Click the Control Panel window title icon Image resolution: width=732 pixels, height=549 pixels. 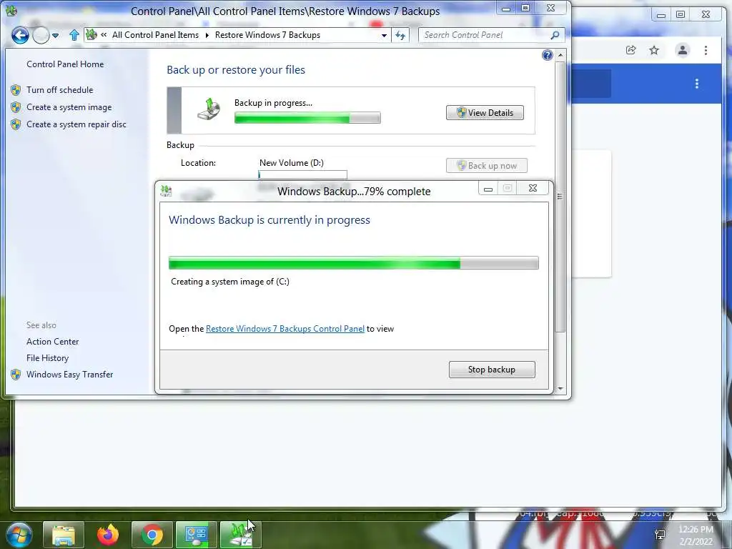[11, 10]
